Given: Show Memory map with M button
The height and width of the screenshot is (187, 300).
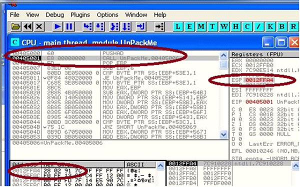Looking at the screenshot, I should [201, 26].
